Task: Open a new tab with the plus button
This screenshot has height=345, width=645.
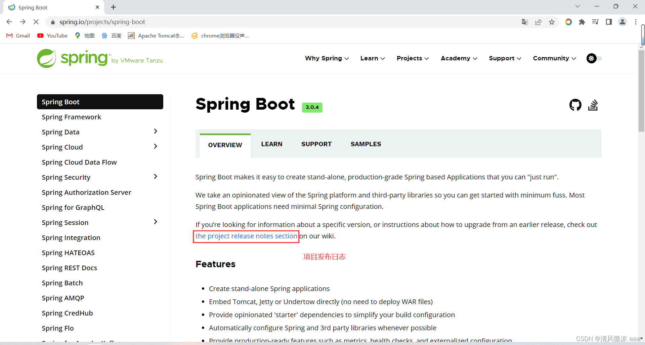Action: (x=114, y=7)
